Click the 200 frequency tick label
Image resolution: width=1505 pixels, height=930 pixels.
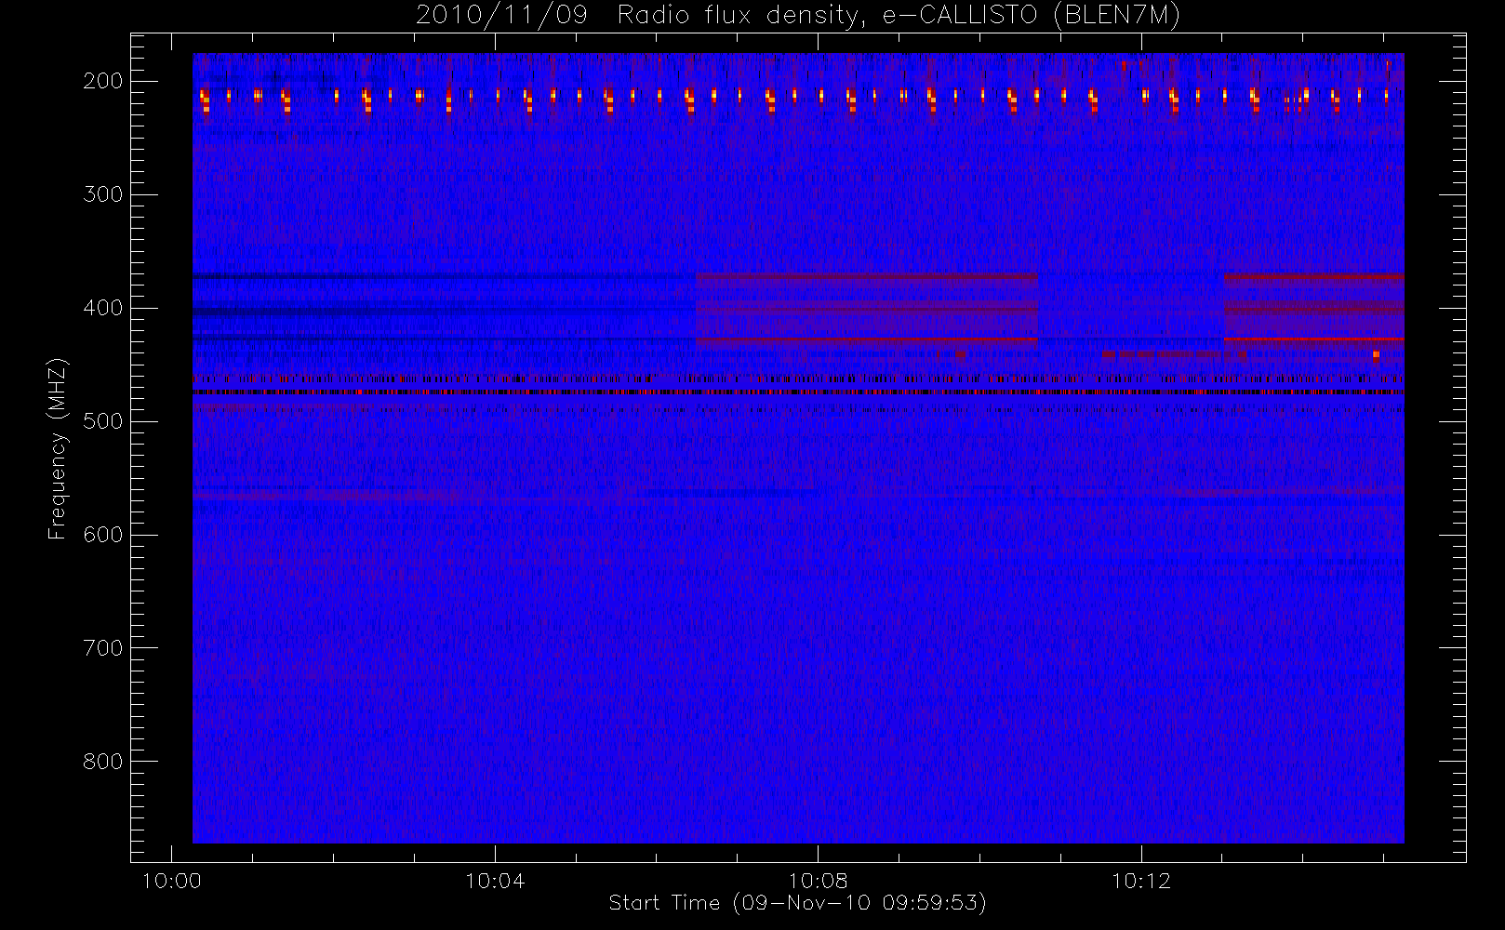tap(103, 81)
